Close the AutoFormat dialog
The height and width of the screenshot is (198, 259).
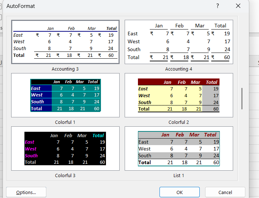(238, 6)
